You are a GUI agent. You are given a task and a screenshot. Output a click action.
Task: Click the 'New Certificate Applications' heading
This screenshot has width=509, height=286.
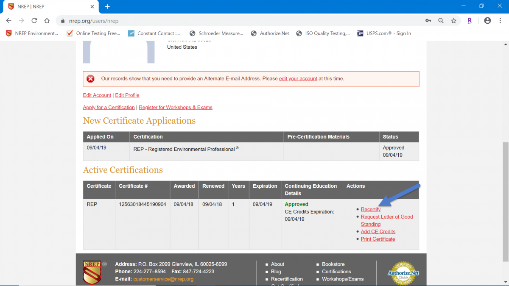coord(139,121)
